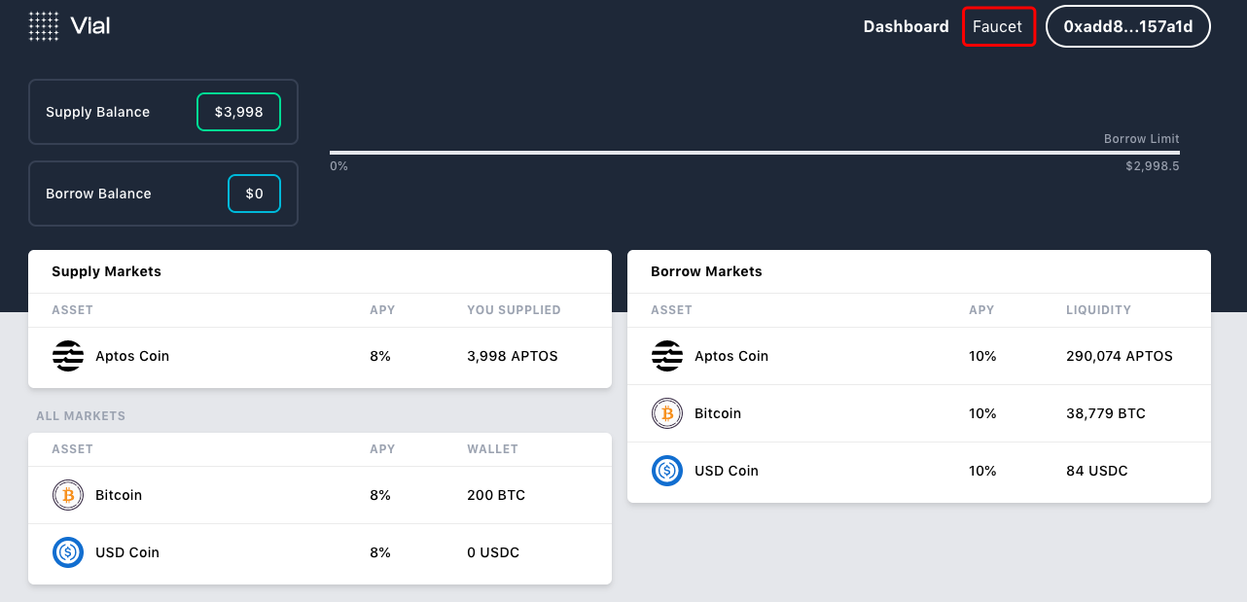Click the Borrow Limit progress bar
The image size is (1247, 602).
point(754,153)
